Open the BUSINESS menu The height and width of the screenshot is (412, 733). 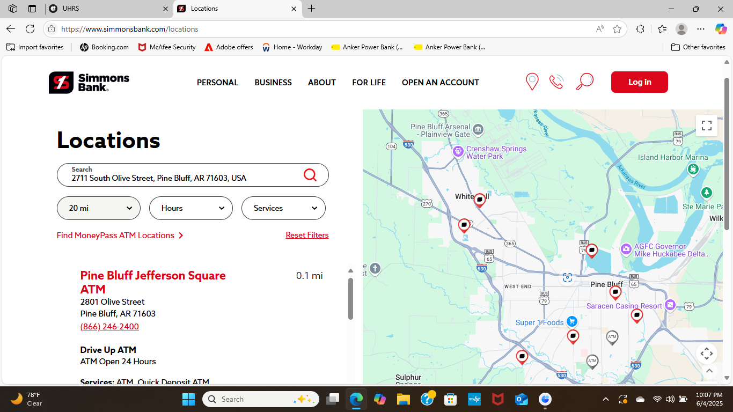coord(273,83)
